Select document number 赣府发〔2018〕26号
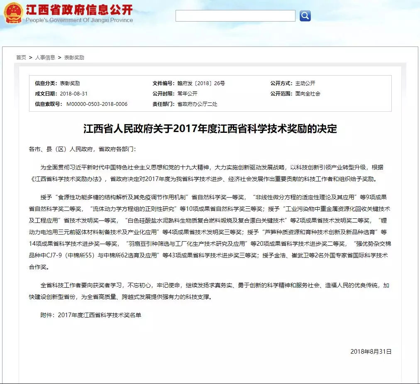 coord(201,83)
